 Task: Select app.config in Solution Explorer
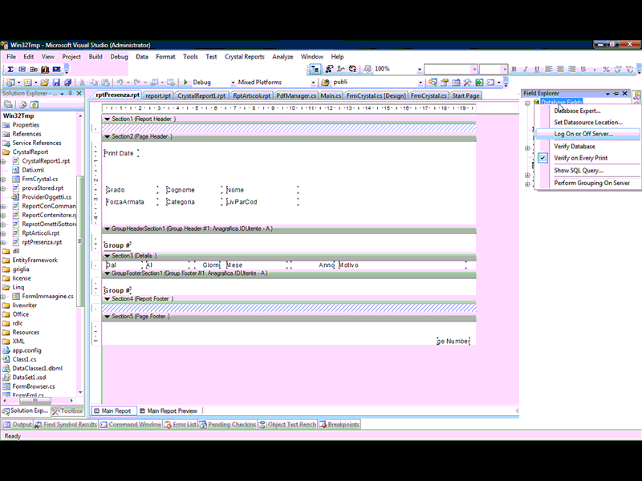(26, 350)
